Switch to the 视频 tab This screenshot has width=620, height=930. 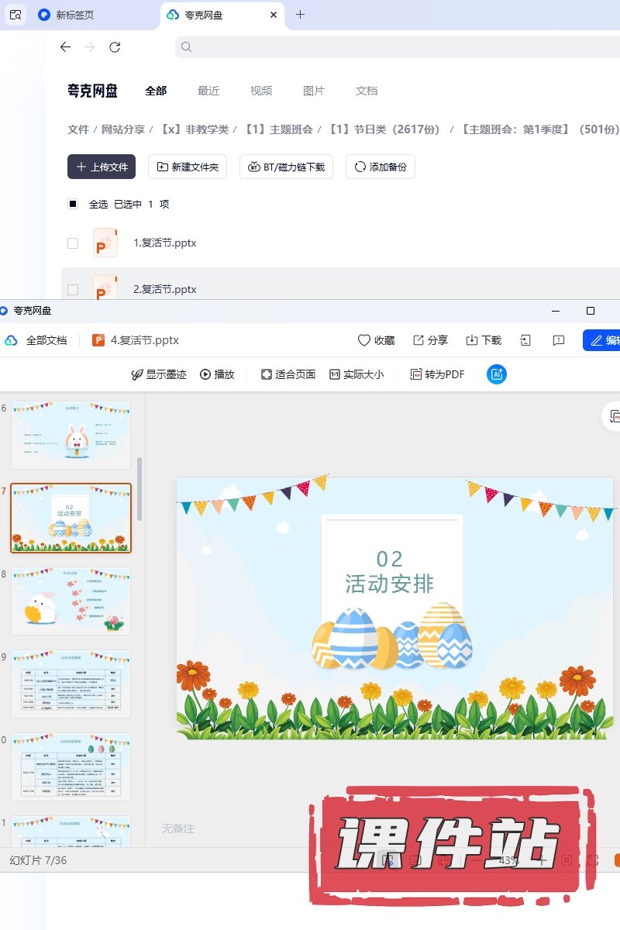[261, 91]
